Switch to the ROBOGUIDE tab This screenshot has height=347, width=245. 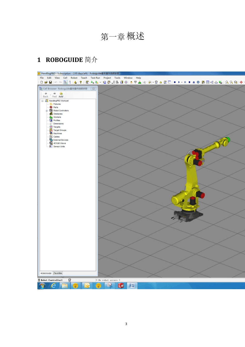pyautogui.click(x=46, y=273)
